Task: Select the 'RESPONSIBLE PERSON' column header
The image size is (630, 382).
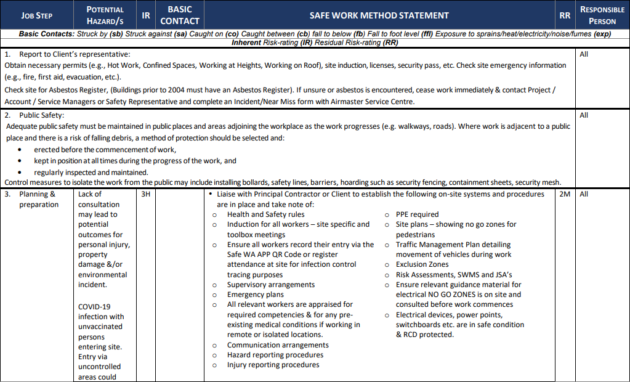Action: (602, 15)
